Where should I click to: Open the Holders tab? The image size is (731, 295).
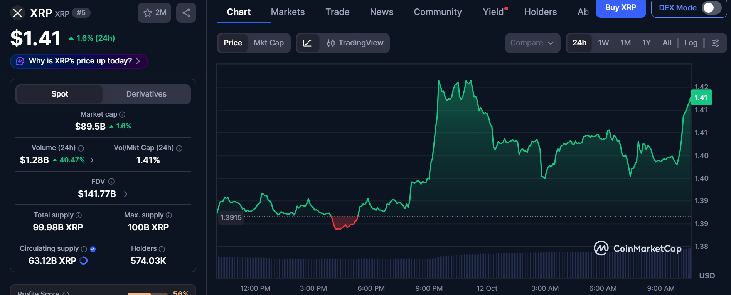click(541, 12)
